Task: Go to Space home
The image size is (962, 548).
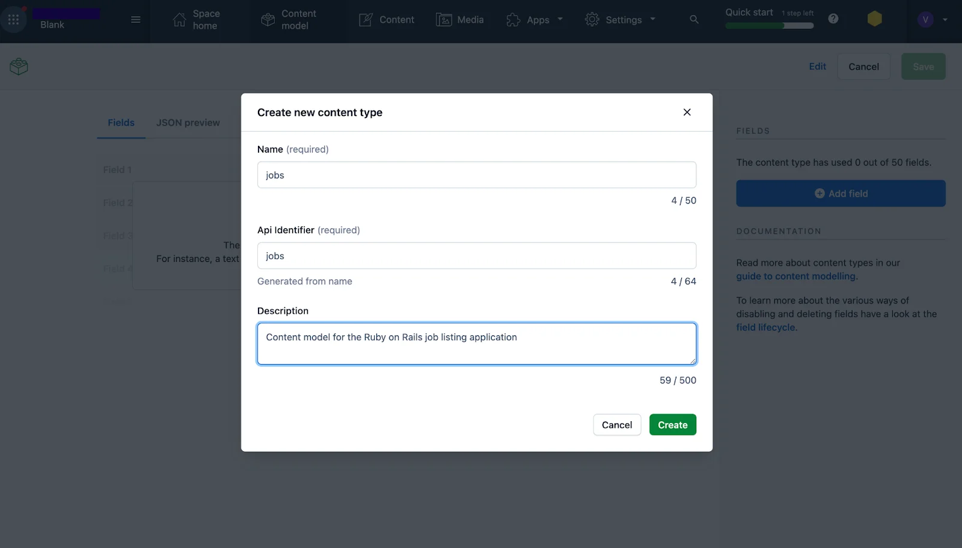Action: click(196, 20)
